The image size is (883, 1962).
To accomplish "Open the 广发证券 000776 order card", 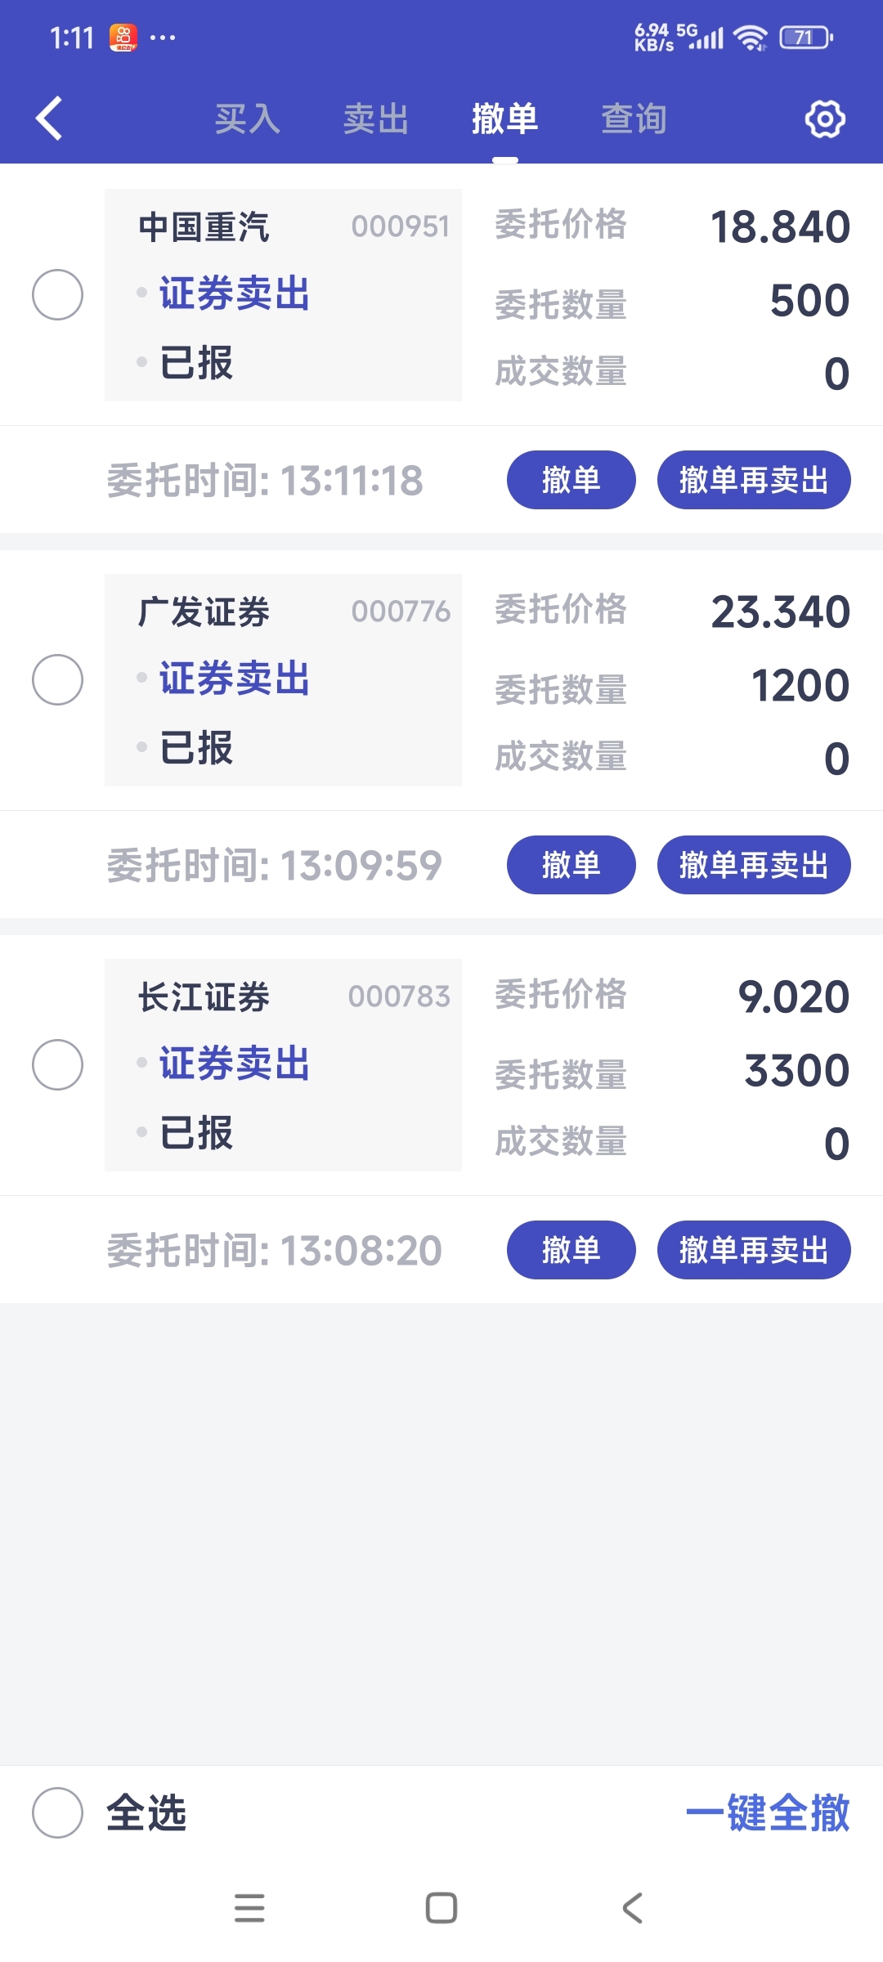I will [x=283, y=679].
